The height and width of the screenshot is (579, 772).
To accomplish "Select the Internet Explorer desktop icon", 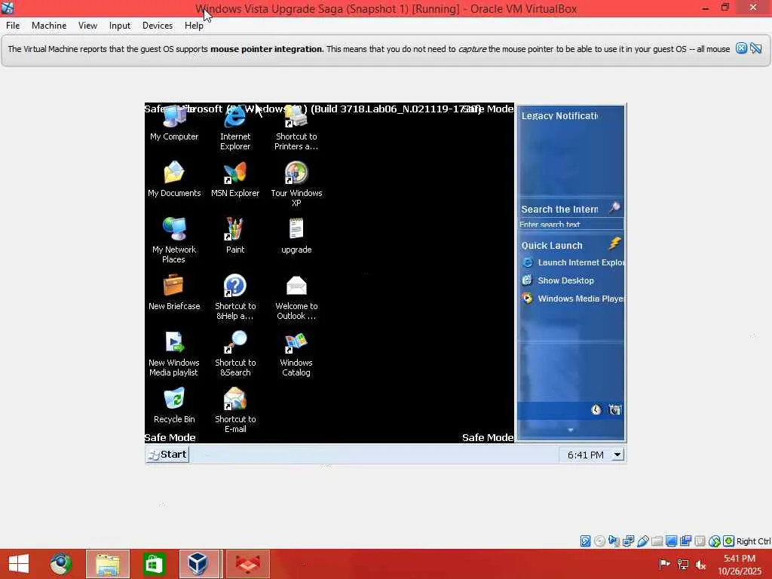I will [235, 128].
